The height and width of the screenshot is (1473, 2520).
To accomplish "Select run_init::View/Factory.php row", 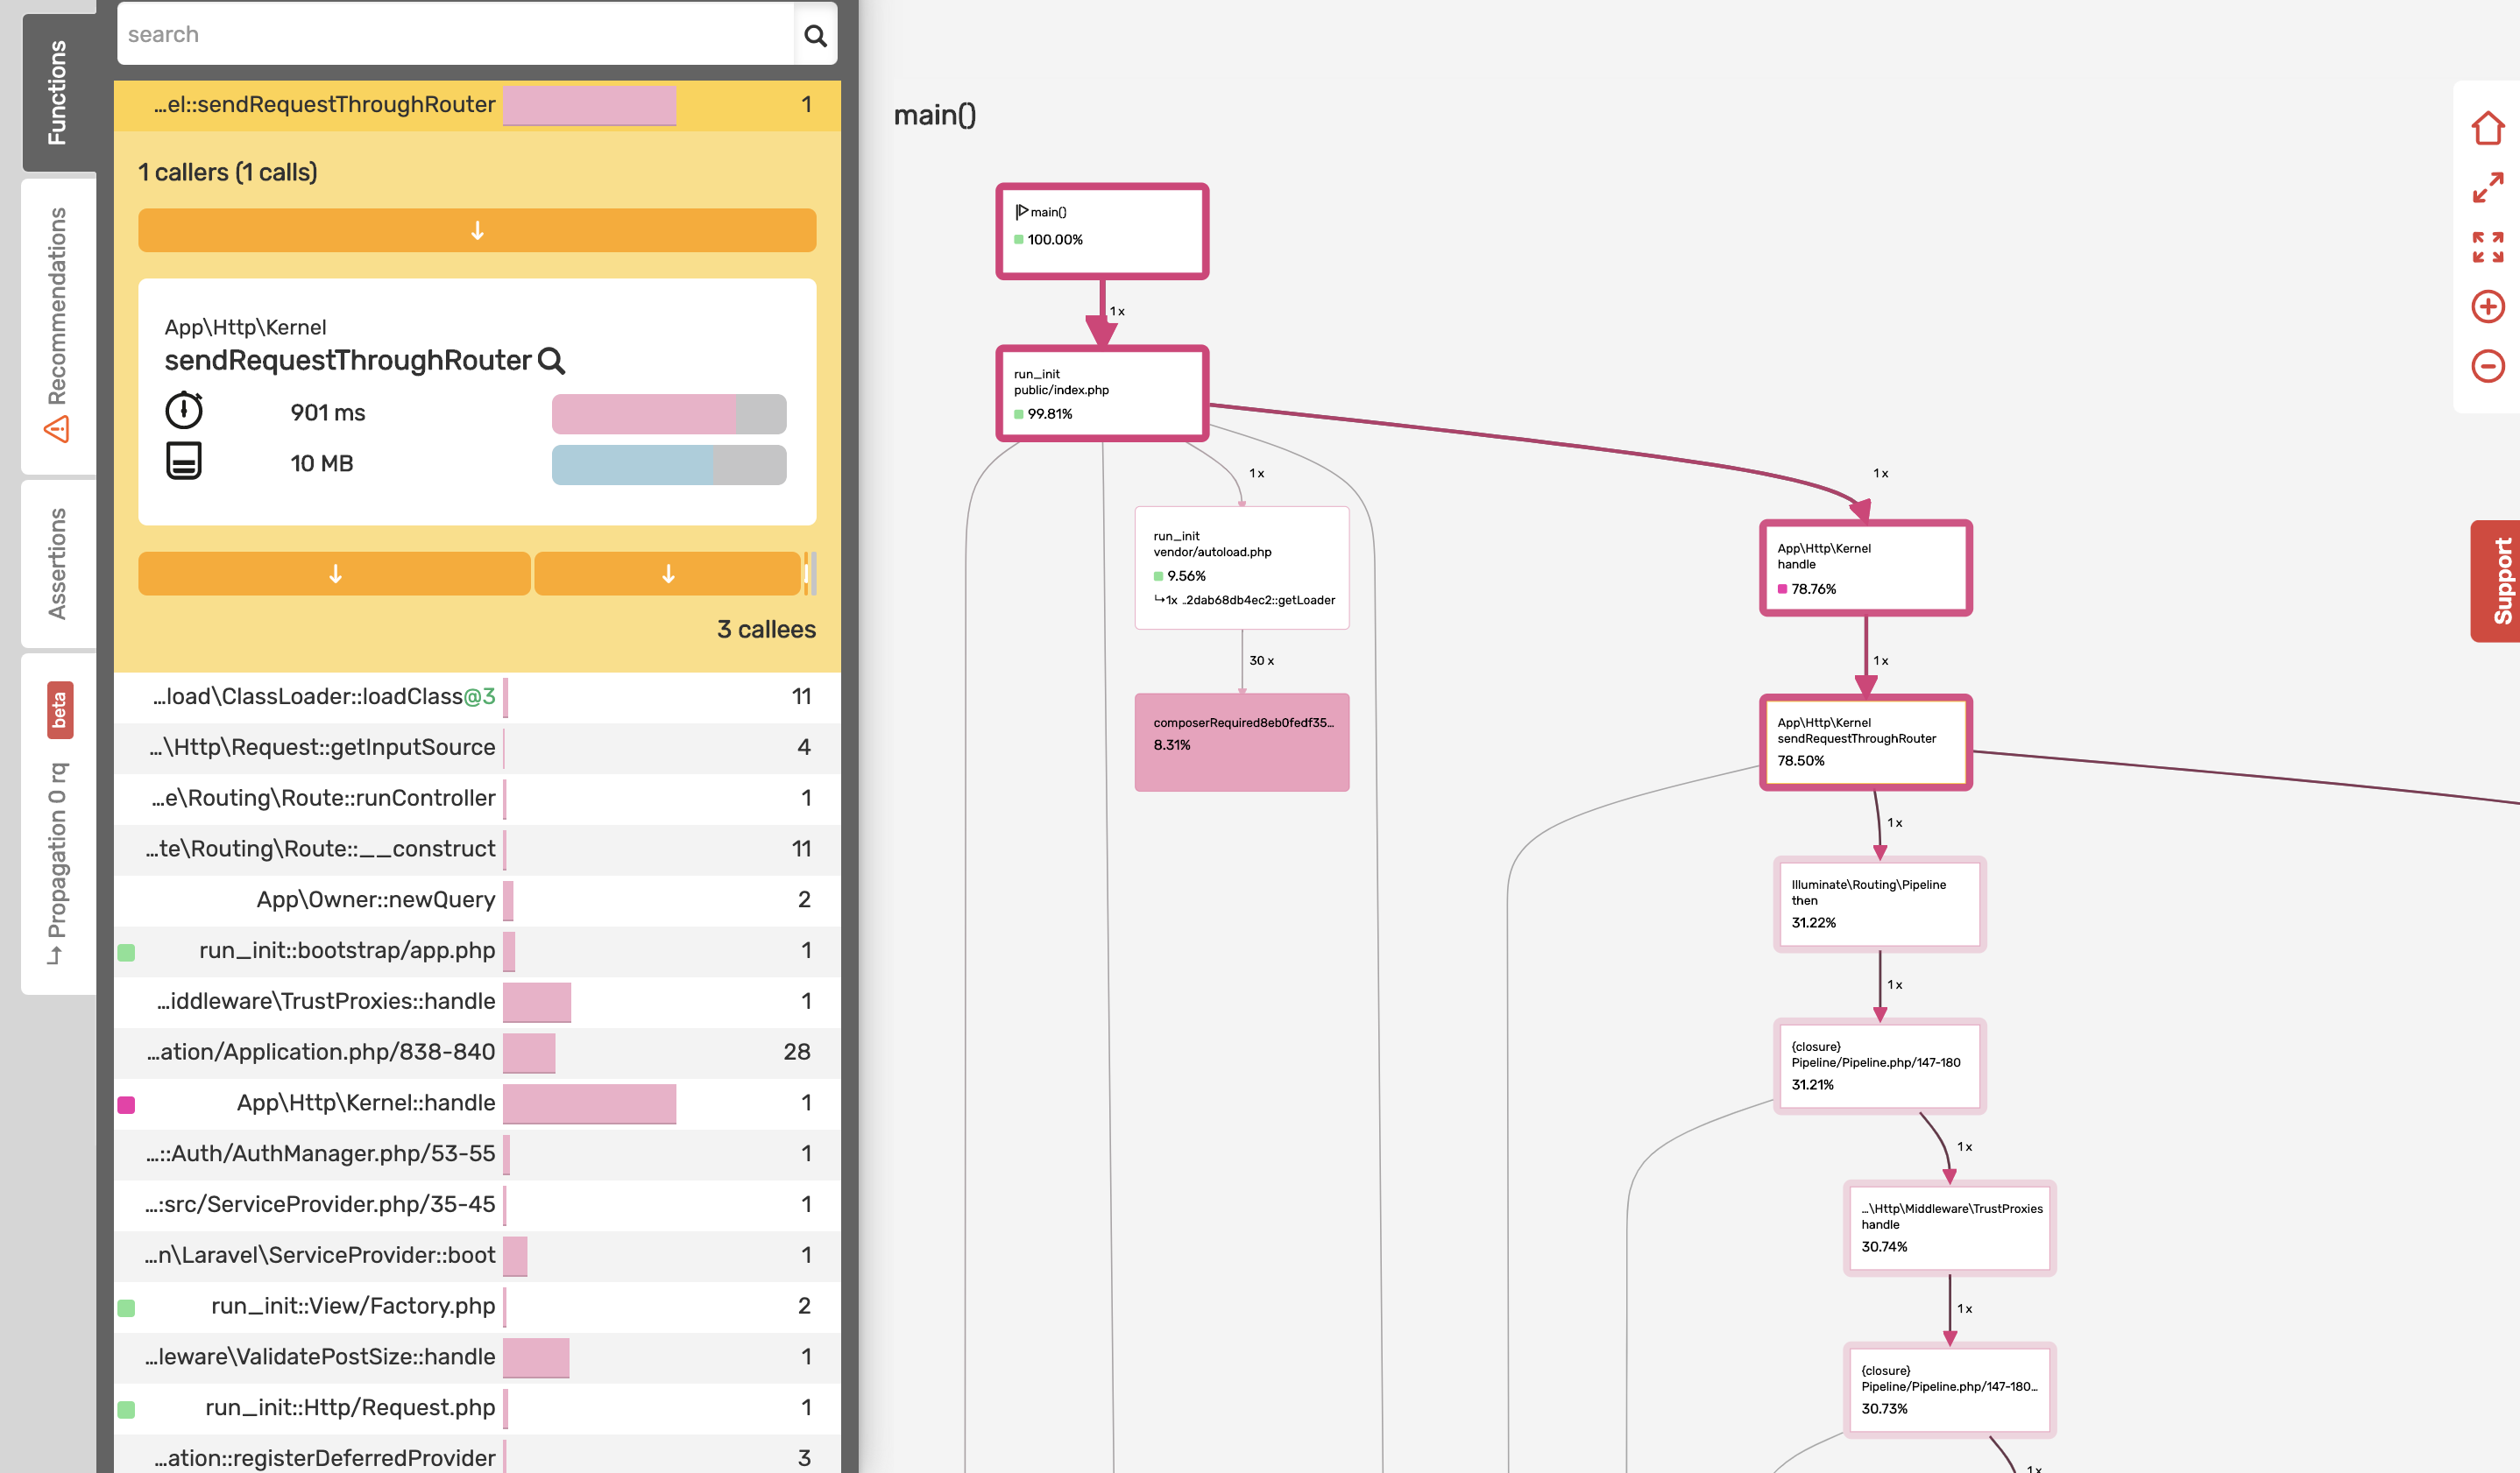I will tap(477, 1308).
